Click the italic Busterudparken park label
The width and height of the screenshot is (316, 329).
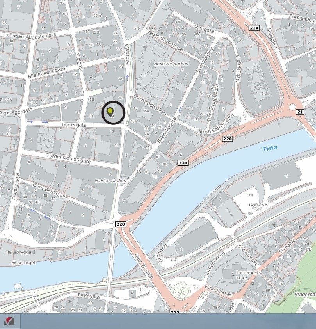pos(171,64)
